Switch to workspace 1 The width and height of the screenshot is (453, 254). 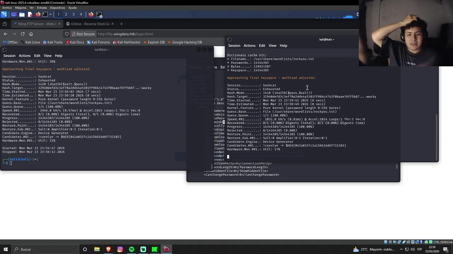point(58,14)
